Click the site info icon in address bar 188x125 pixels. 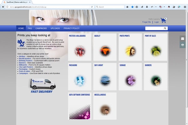[7, 7]
